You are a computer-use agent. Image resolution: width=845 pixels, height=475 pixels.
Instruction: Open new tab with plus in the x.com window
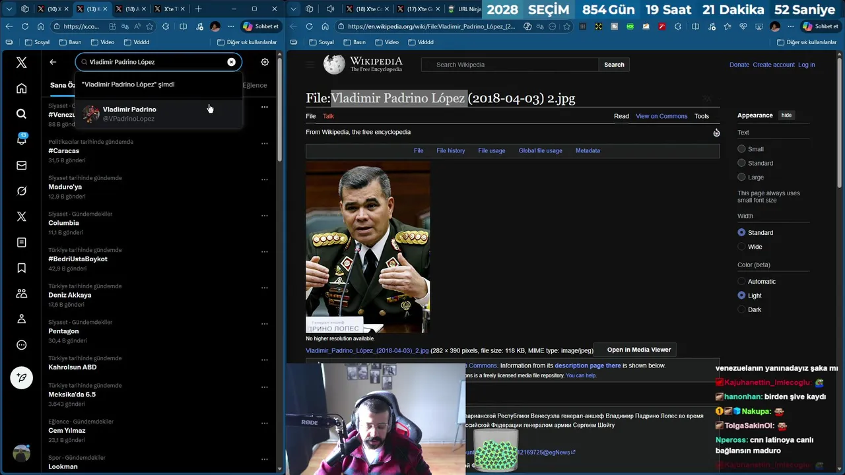[198, 9]
